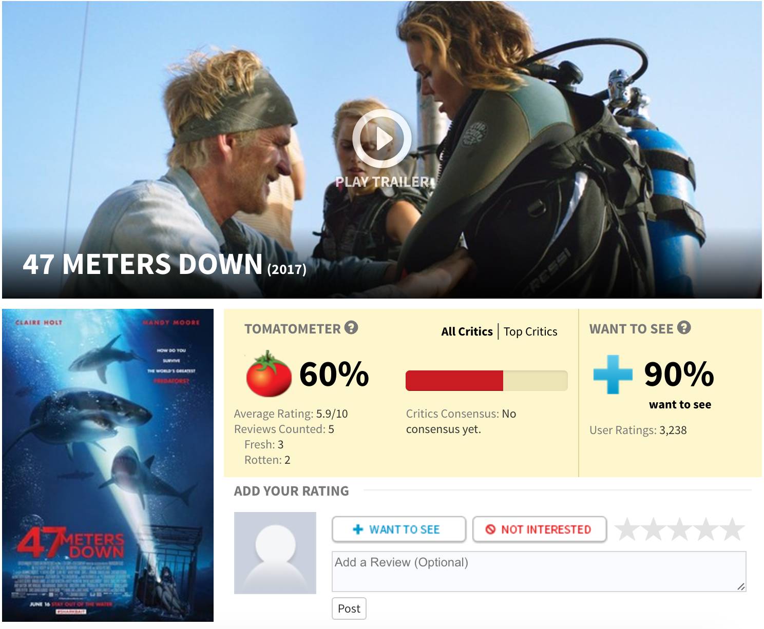Play the 47 Meters Down trailer
Screen dimensions: 764x629
(381, 138)
